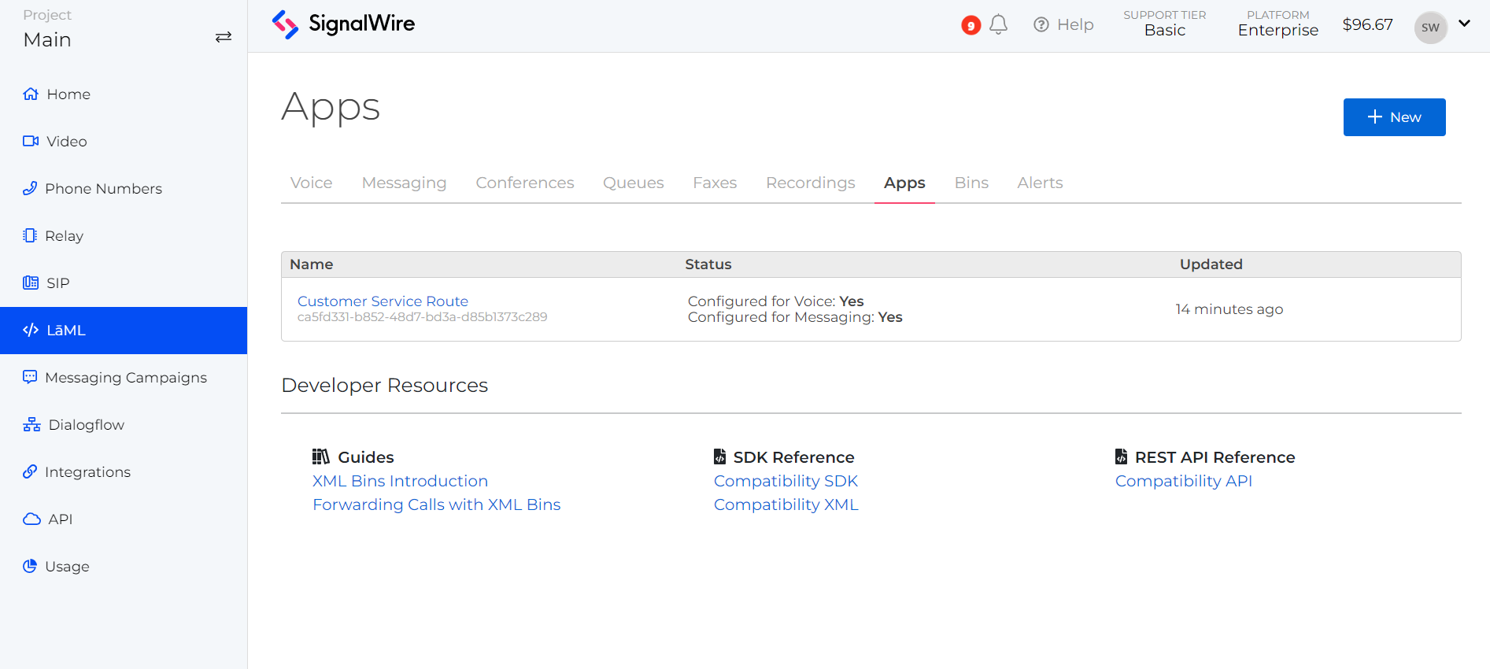
Task: Switch to the Bins tab
Action: (971, 183)
